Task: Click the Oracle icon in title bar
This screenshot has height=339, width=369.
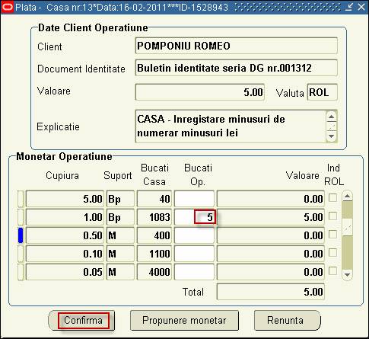Action: [7, 7]
